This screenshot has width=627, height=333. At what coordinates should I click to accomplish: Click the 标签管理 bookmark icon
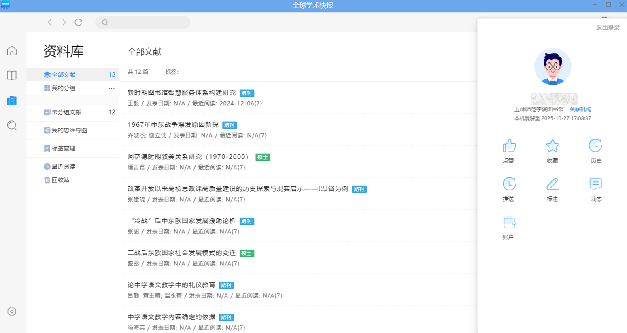47,149
